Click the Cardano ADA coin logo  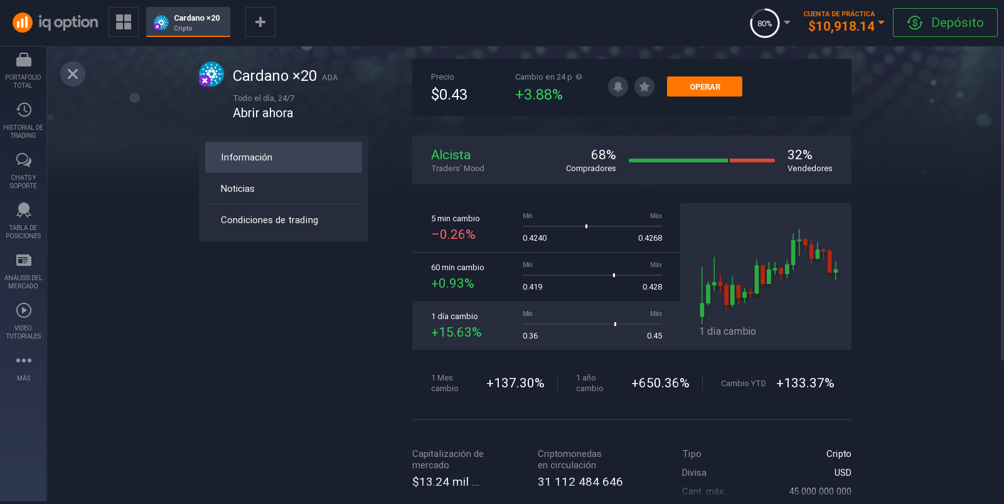211,74
